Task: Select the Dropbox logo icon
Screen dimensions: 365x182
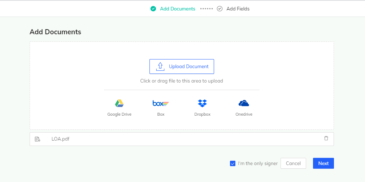Action: point(202,103)
